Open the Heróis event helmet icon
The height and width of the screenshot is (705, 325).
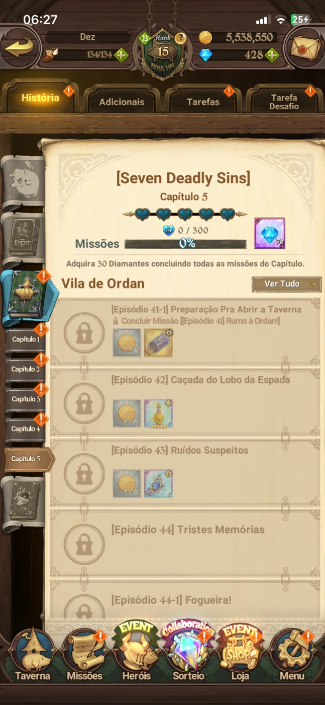[137, 652]
